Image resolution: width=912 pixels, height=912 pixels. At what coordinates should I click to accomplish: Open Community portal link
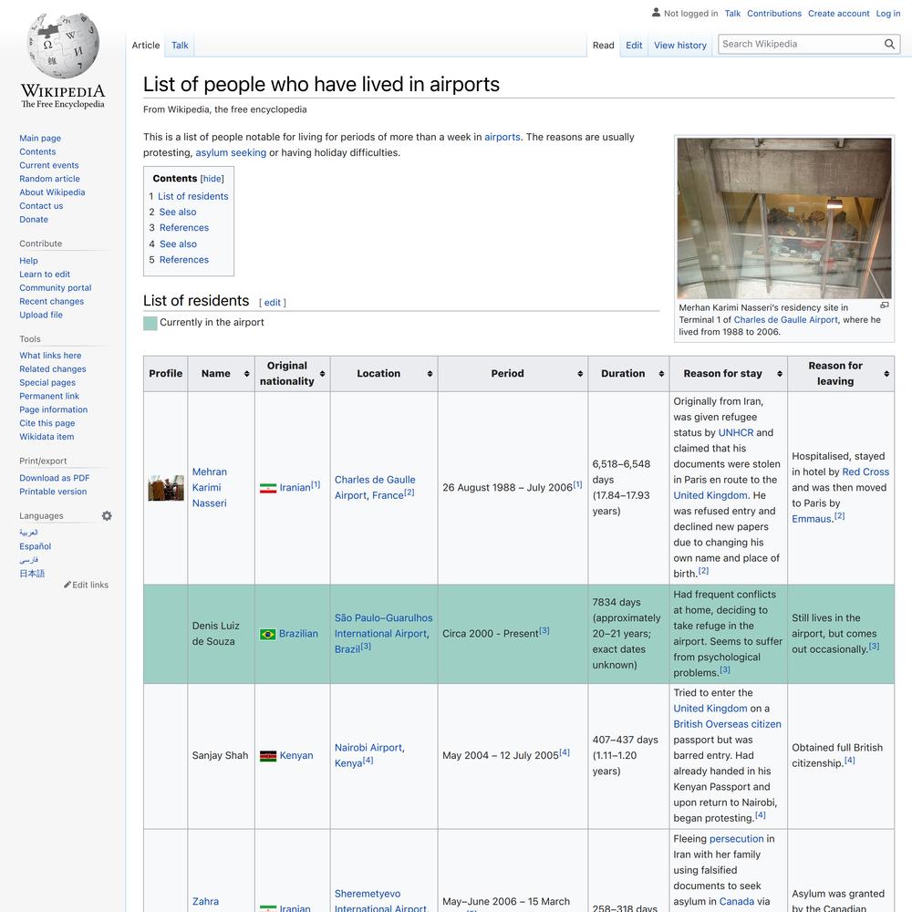pyautogui.click(x=56, y=288)
